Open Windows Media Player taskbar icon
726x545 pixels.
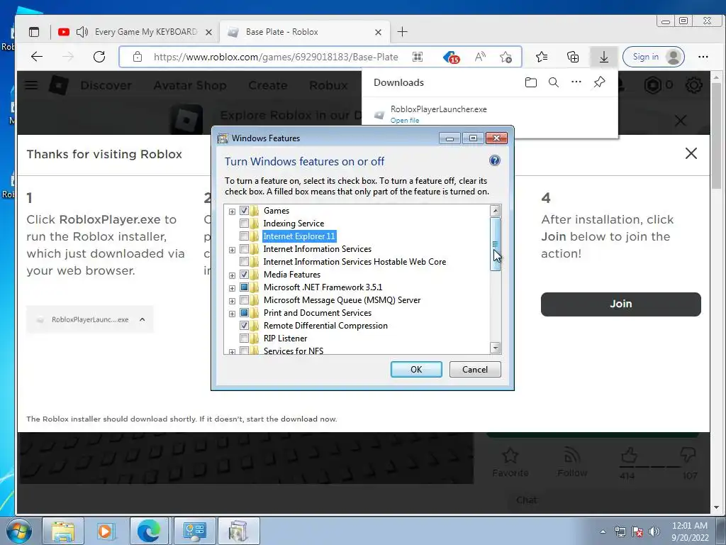(105, 531)
